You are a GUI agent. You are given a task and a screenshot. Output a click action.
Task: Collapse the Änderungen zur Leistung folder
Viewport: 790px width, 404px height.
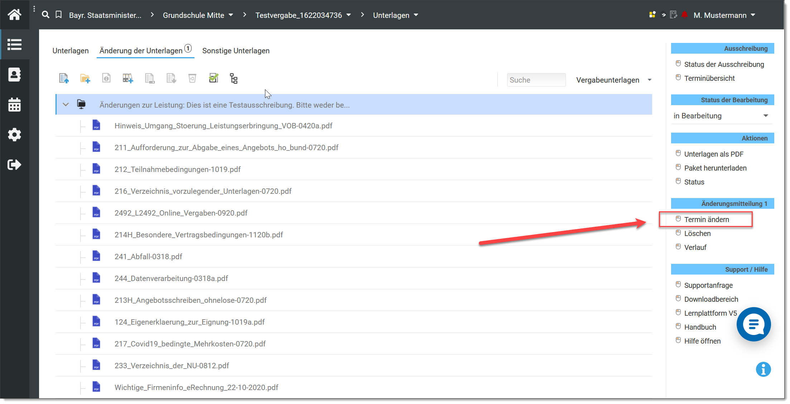pos(66,104)
